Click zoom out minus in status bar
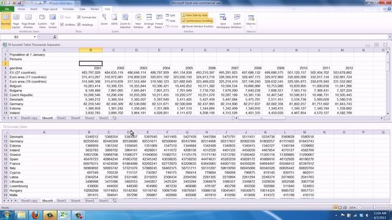The image size is (392, 220). coord(360,208)
